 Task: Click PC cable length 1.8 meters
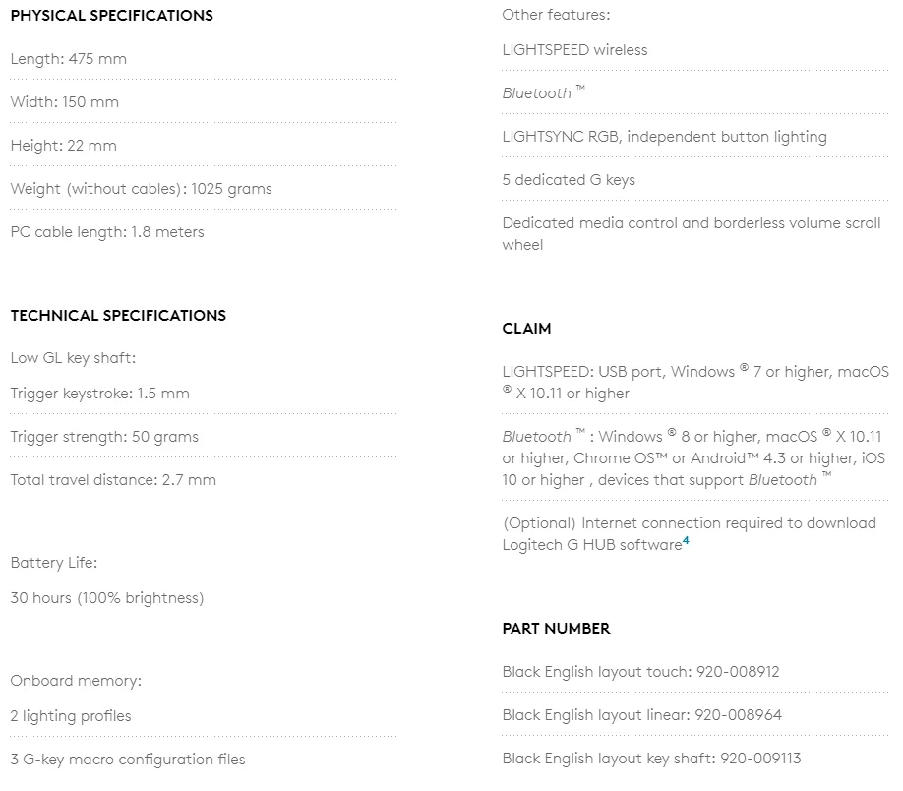(x=107, y=232)
